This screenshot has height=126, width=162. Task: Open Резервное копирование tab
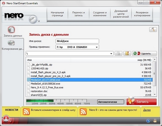tap(142, 14)
